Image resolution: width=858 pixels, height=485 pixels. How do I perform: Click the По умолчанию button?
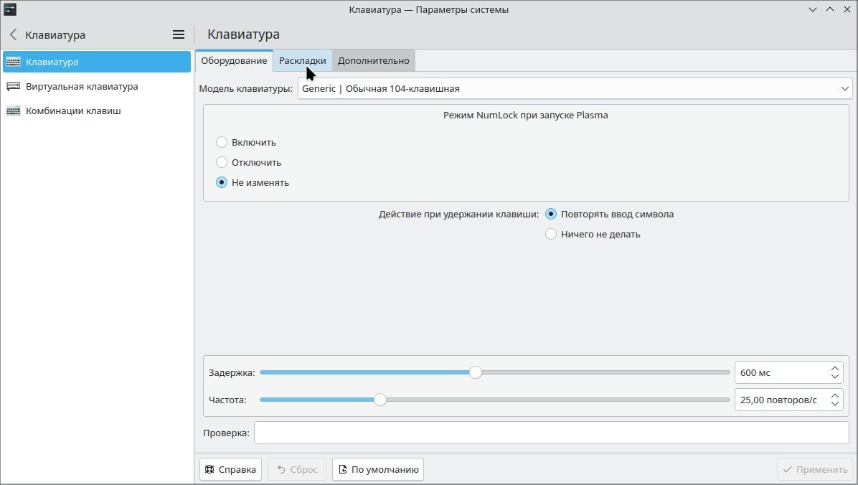(x=377, y=468)
